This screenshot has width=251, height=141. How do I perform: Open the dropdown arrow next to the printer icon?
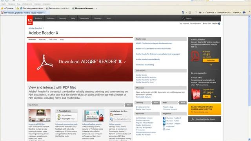pyautogui.click(x=203, y=13)
